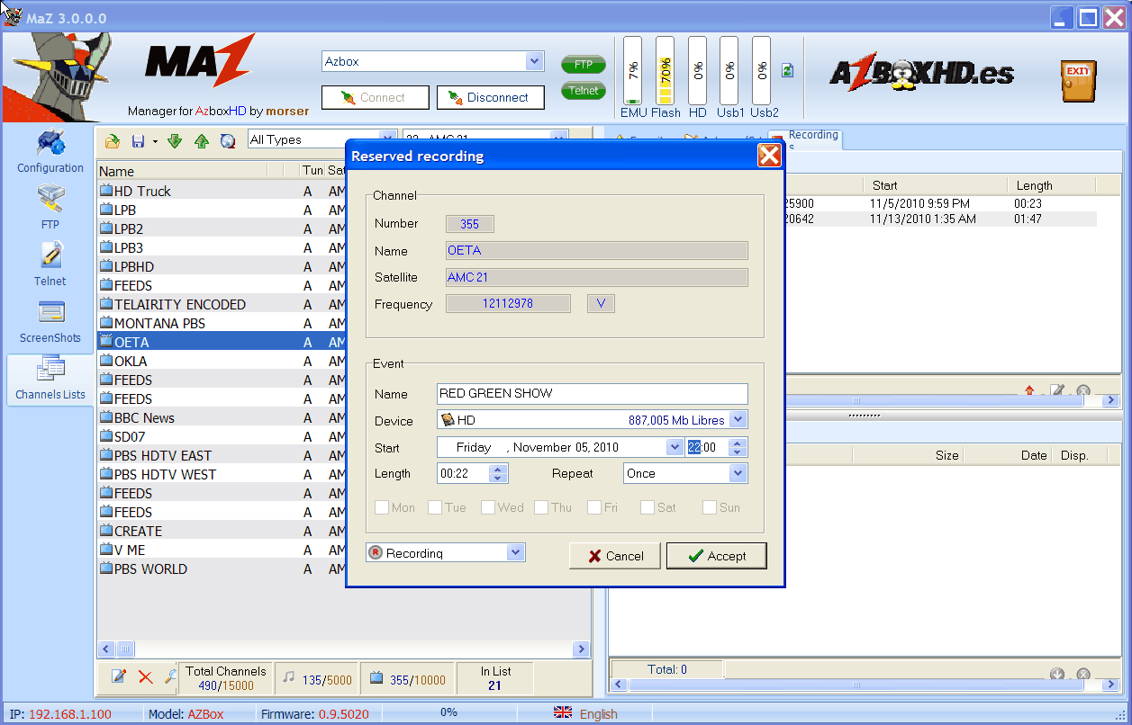Open the Azbox device dropdown

click(x=535, y=61)
